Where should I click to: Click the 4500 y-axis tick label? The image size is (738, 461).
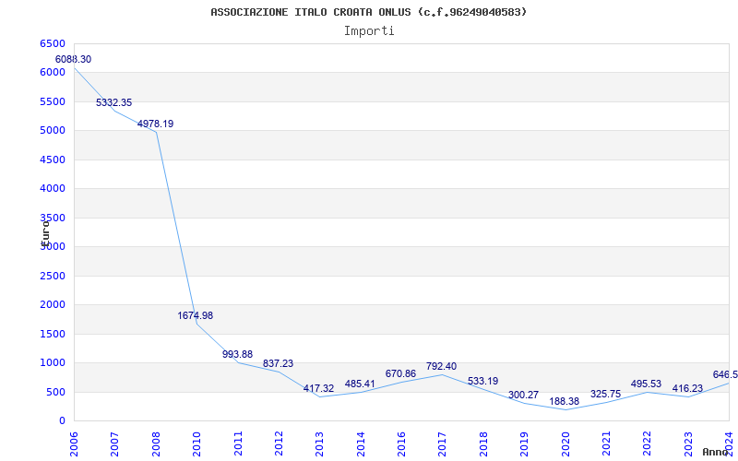click(53, 160)
